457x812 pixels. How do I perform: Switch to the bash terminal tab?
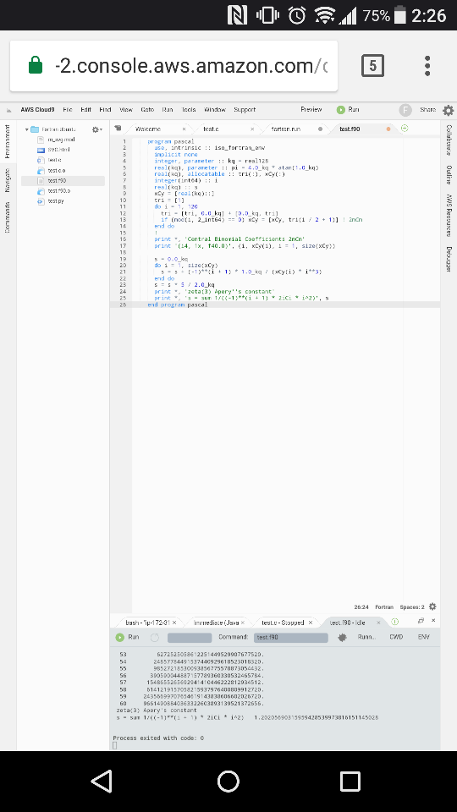147,623
